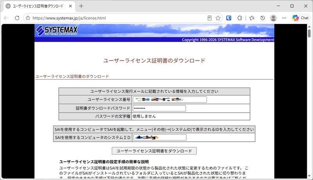Open the Bitwarden extension icon
The image size is (313, 180).
[229, 18]
